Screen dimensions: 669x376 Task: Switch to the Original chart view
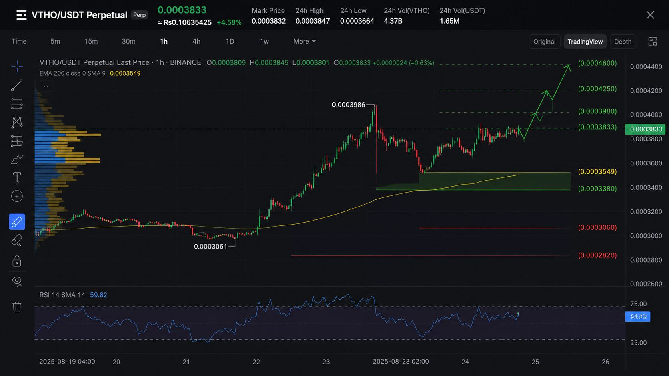click(x=544, y=42)
